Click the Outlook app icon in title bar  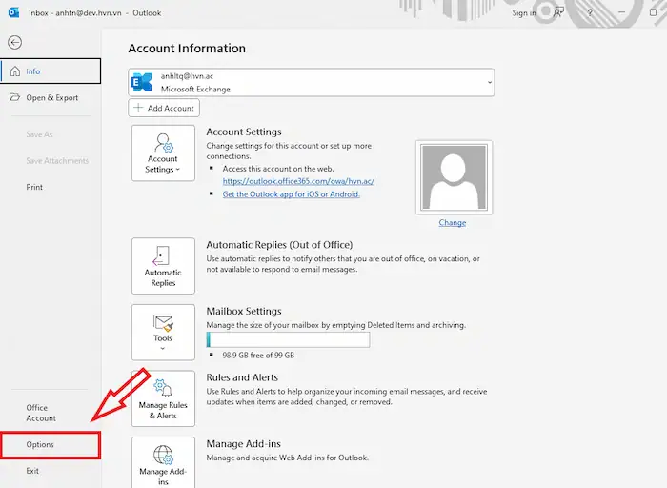(13, 12)
